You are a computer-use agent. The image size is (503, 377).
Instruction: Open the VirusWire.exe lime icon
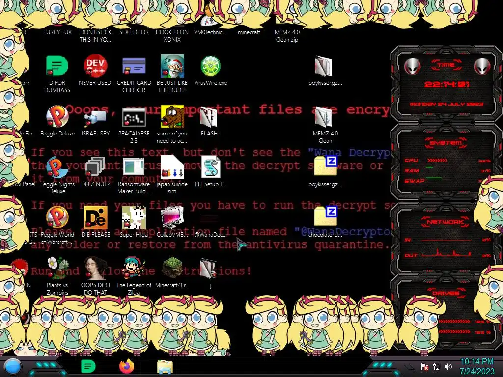coord(210,66)
